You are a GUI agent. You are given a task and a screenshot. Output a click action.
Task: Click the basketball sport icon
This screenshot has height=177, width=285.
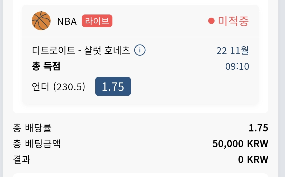point(41,21)
